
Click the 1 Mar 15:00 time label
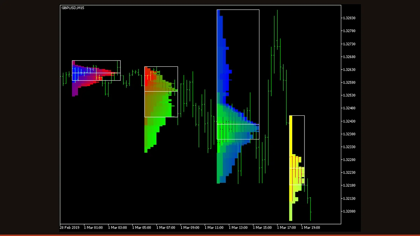pyautogui.click(x=262, y=228)
